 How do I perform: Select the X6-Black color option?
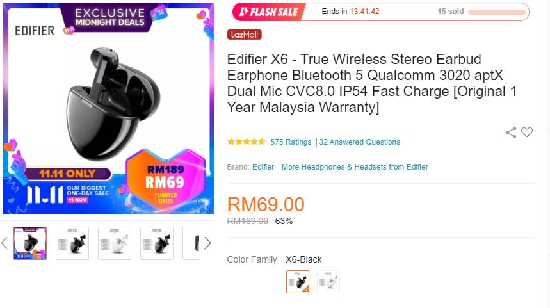click(298, 282)
